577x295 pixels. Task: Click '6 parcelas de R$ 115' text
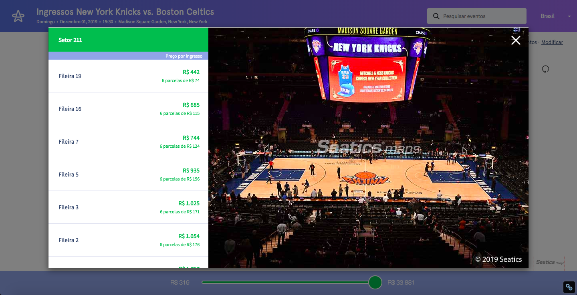[x=180, y=113]
